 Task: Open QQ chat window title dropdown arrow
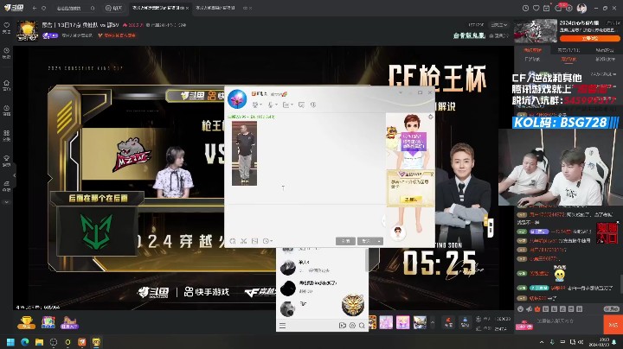pos(401,92)
